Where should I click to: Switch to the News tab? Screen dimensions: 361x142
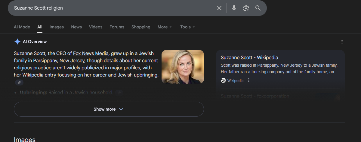(76, 27)
